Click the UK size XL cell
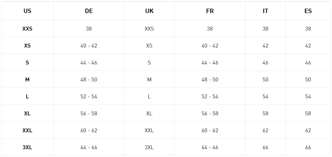332x157 pixels. (149, 113)
